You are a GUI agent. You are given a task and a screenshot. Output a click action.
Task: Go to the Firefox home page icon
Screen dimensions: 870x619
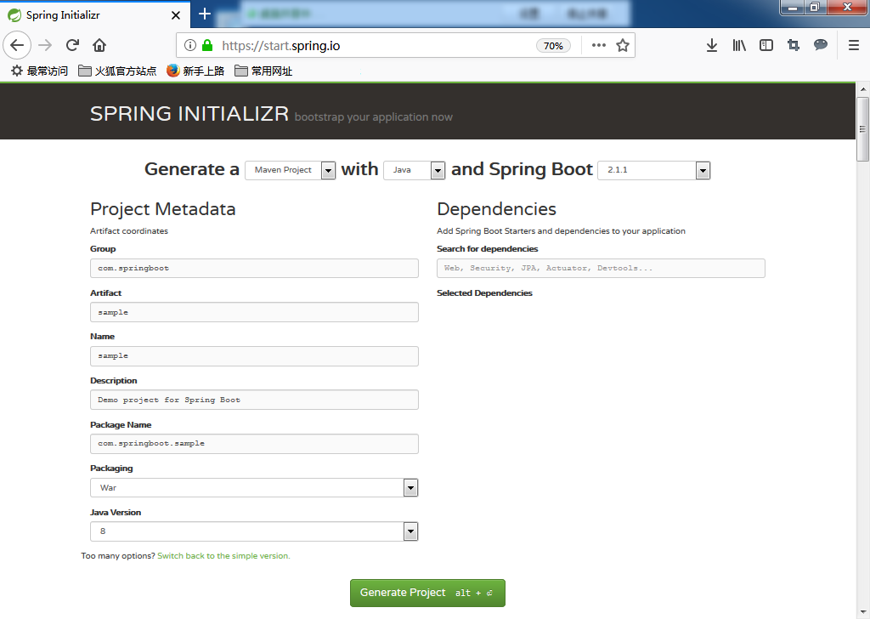(x=99, y=45)
